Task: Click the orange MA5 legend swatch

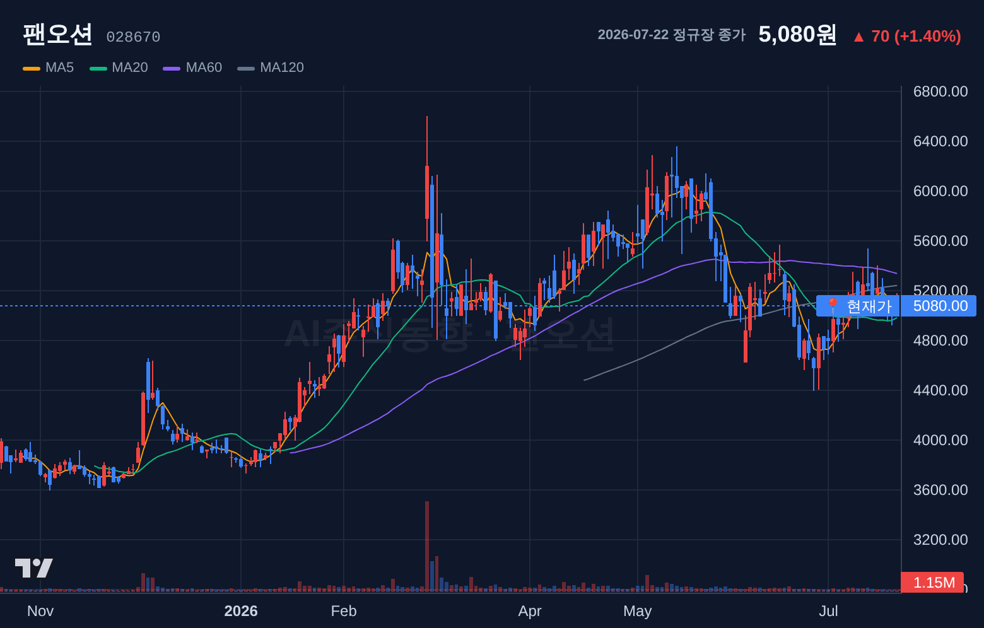Action: click(x=32, y=68)
